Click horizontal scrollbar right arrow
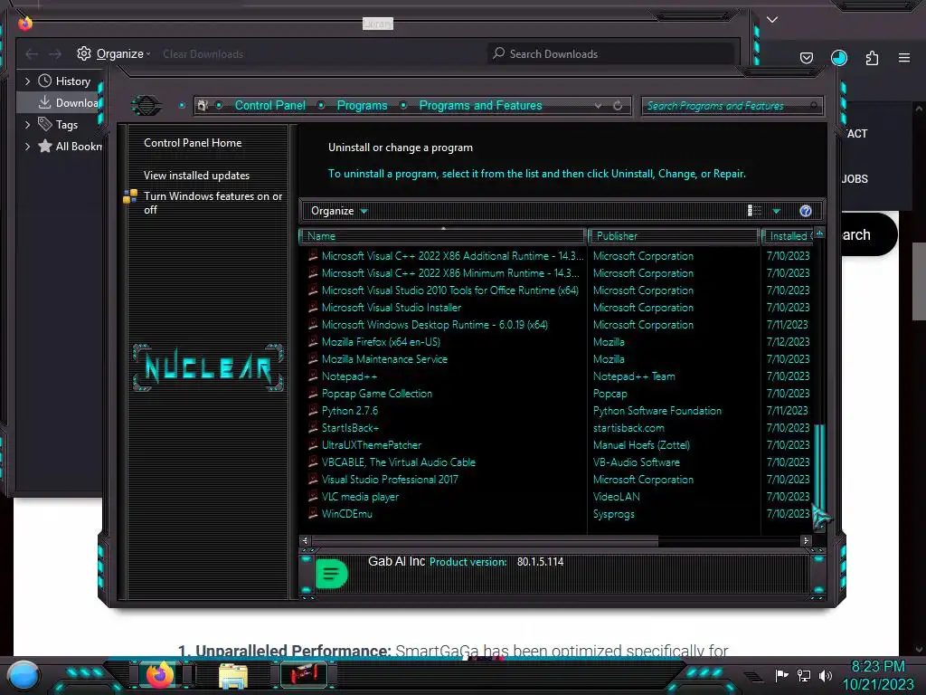The width and height of the screenshot is (926, 695). [806, 541]
